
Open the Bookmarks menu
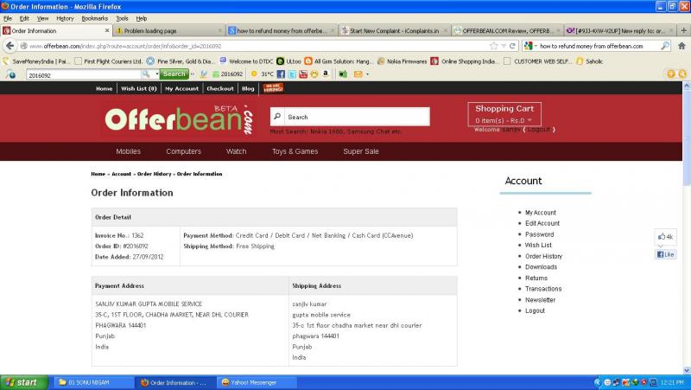tap(94, 17)
